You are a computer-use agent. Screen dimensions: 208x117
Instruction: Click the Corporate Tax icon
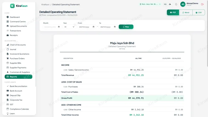8,100
